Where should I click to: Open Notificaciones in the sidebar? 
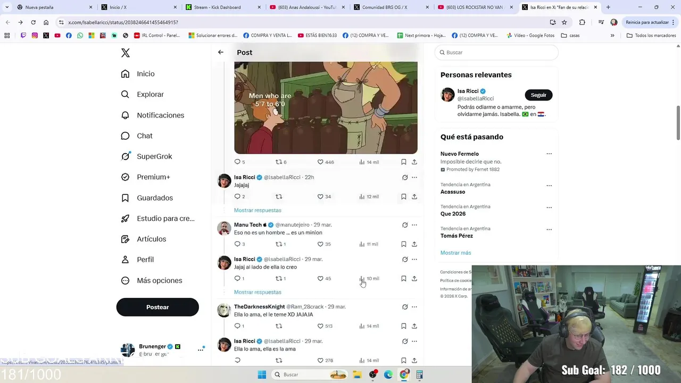[152, 115]
